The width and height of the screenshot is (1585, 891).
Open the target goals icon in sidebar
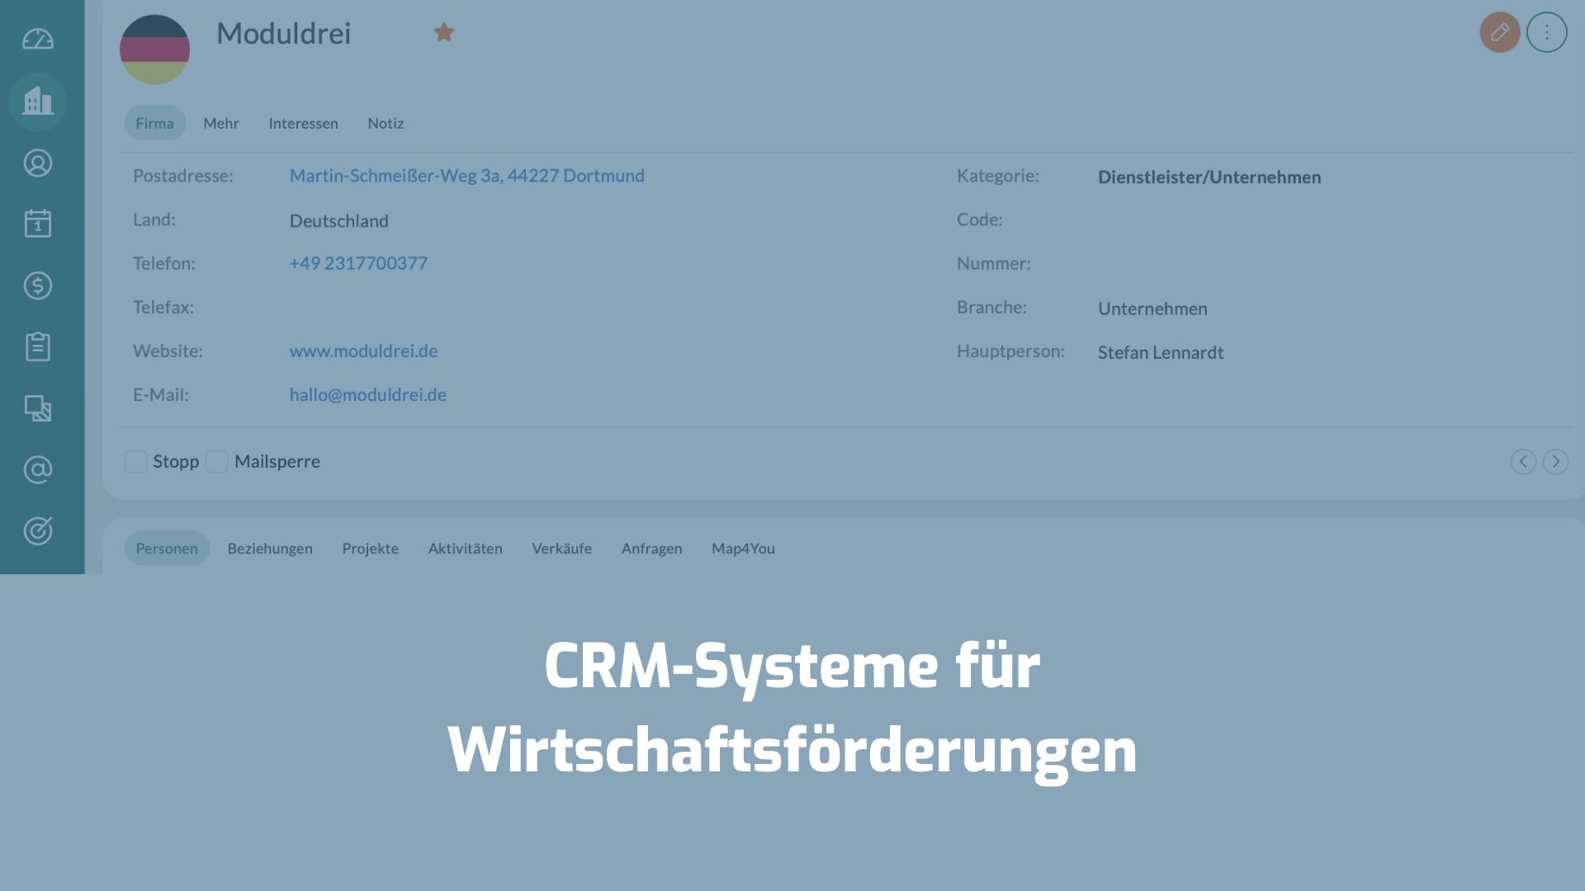point(38,530)
